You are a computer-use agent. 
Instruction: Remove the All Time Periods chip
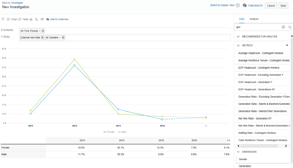tap(43, 31)
